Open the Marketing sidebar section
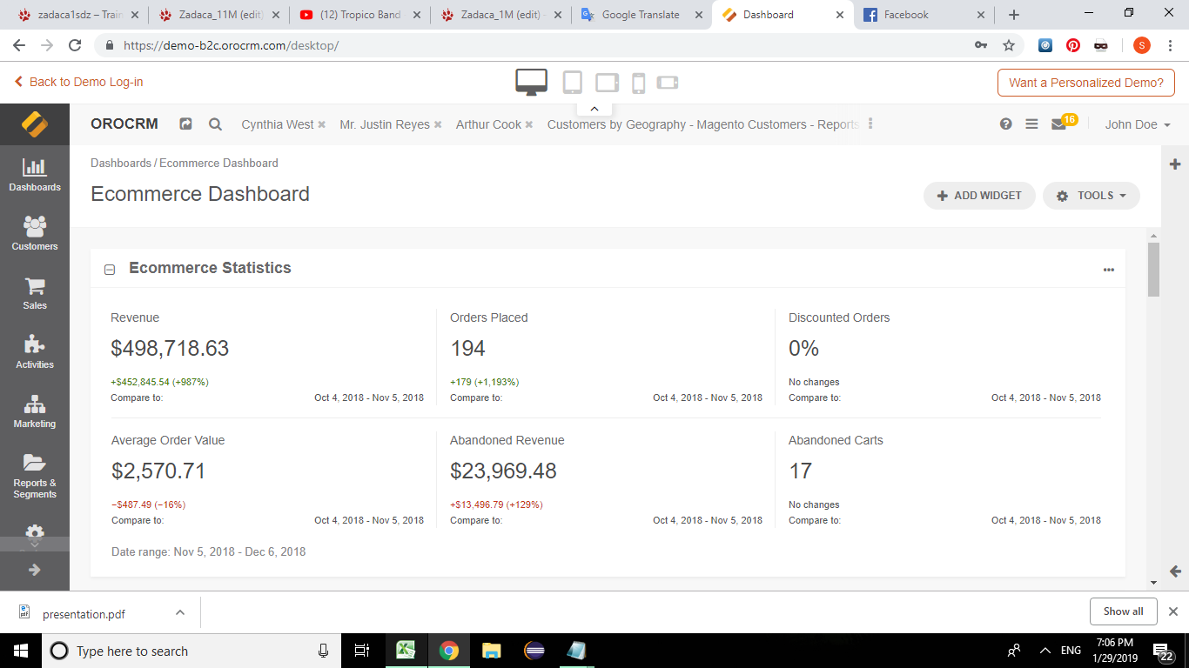 coord(35,411)
